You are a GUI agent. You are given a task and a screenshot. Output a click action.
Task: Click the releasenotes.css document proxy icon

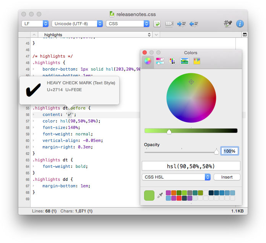point(112,14)
